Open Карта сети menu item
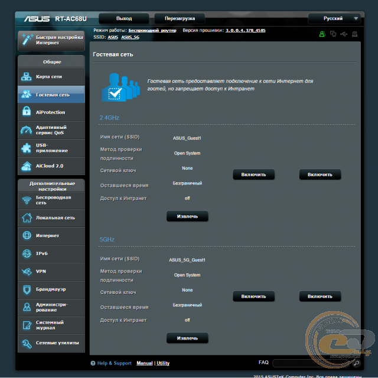The width and height of the screenshot is (378, 378). pyautogui.click(x=51, y=77)
